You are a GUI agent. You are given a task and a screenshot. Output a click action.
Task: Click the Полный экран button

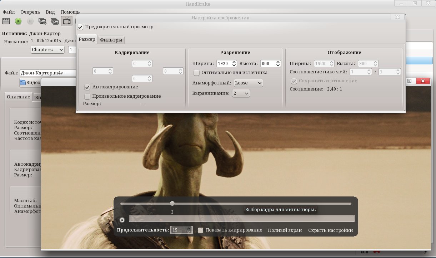click(285, 230)
